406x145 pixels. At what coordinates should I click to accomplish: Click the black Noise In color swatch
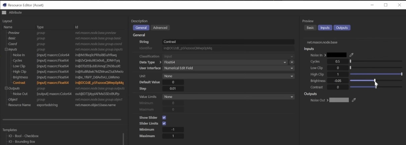click(x=337, y=55)
